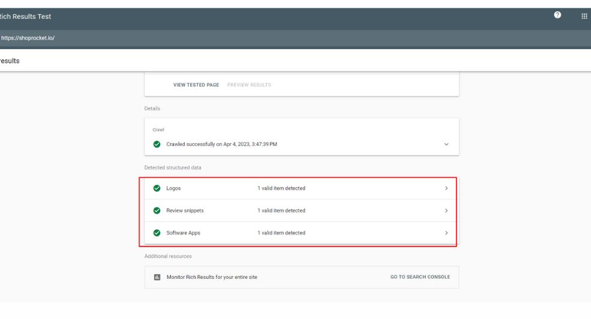
Task: Open the Google apps grid icon
Action: 584,16
